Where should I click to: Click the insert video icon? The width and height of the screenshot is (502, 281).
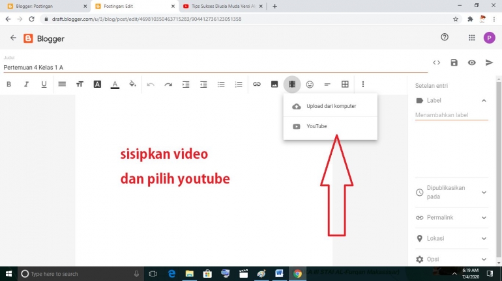(292, 84)
